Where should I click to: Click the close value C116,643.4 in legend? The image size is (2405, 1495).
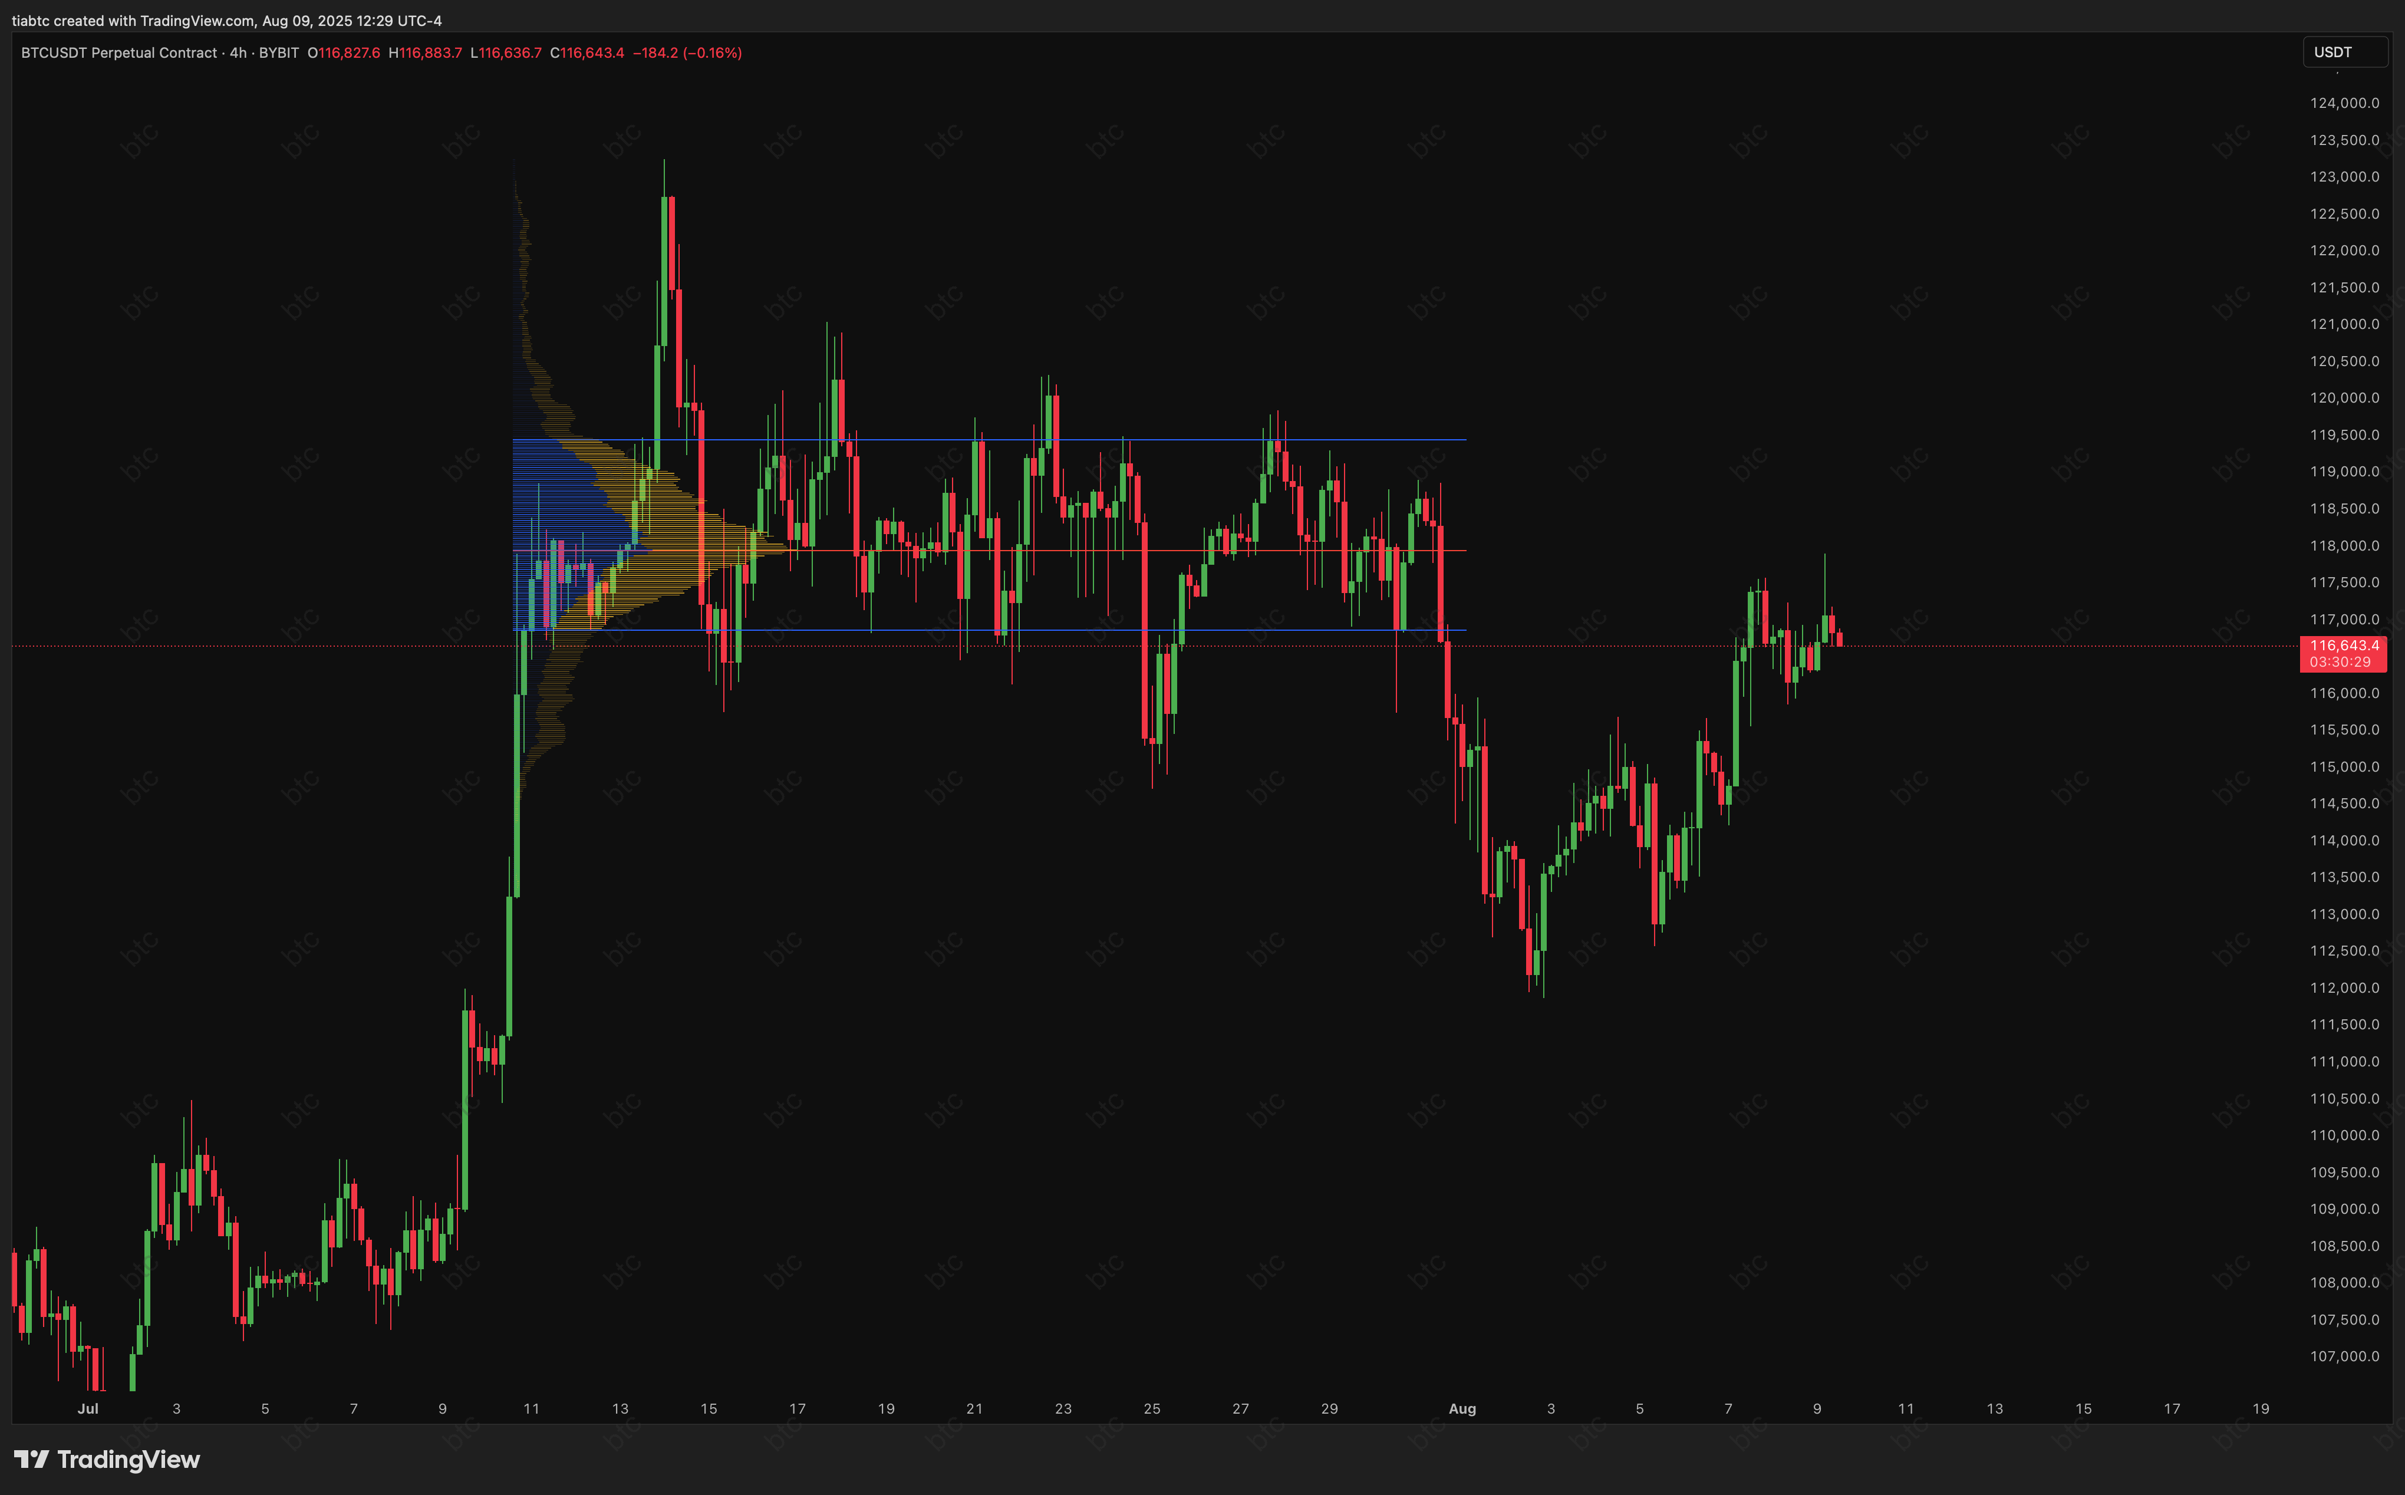587,54
